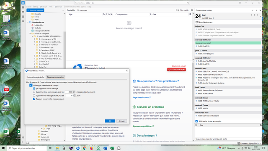The image size is (268, 151).
Task: Open the Tasks space icon
Action: (23, 17)
